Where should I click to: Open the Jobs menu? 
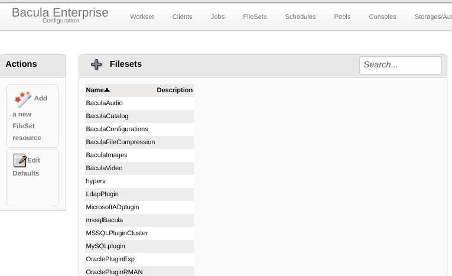pos(217,17)
